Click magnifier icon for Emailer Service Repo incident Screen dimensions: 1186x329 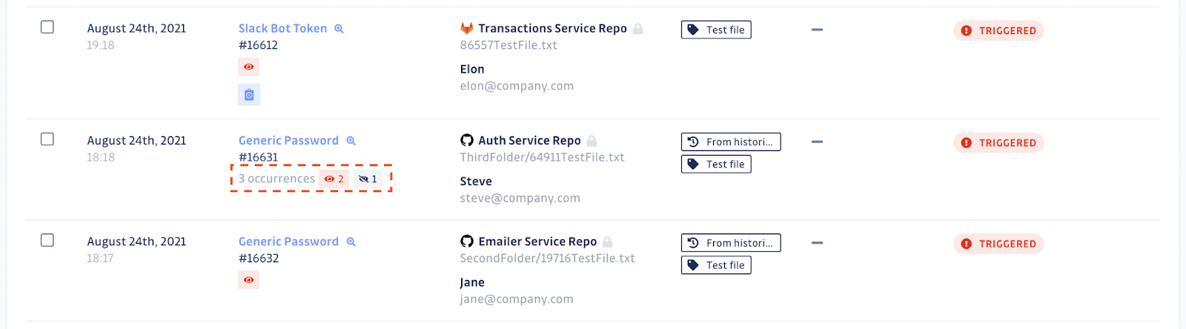(351, 242)
